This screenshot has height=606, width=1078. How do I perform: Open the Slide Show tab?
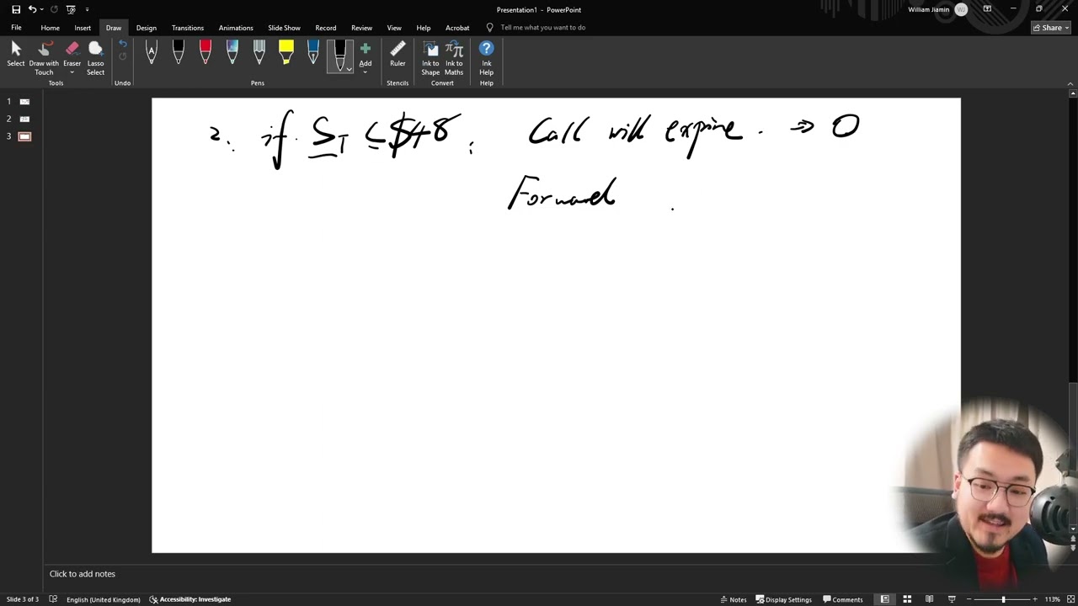[284, 28]
